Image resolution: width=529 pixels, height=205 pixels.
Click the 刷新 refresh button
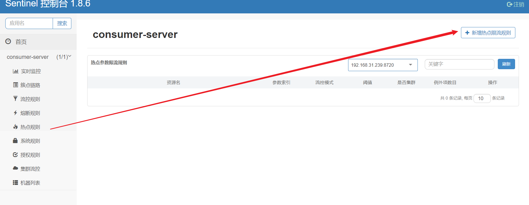click(x=506, y=64)
